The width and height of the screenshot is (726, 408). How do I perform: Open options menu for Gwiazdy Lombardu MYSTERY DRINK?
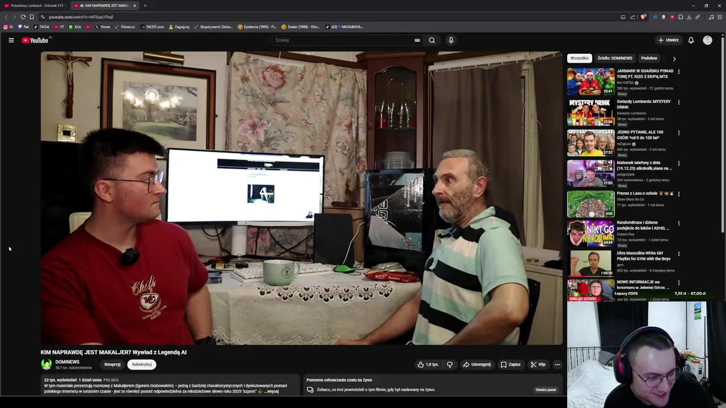678,103
